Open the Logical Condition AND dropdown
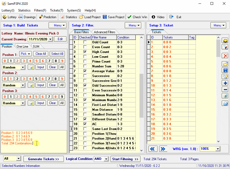The height and width of the screenshot is (169, 230). tap(106, 159)
